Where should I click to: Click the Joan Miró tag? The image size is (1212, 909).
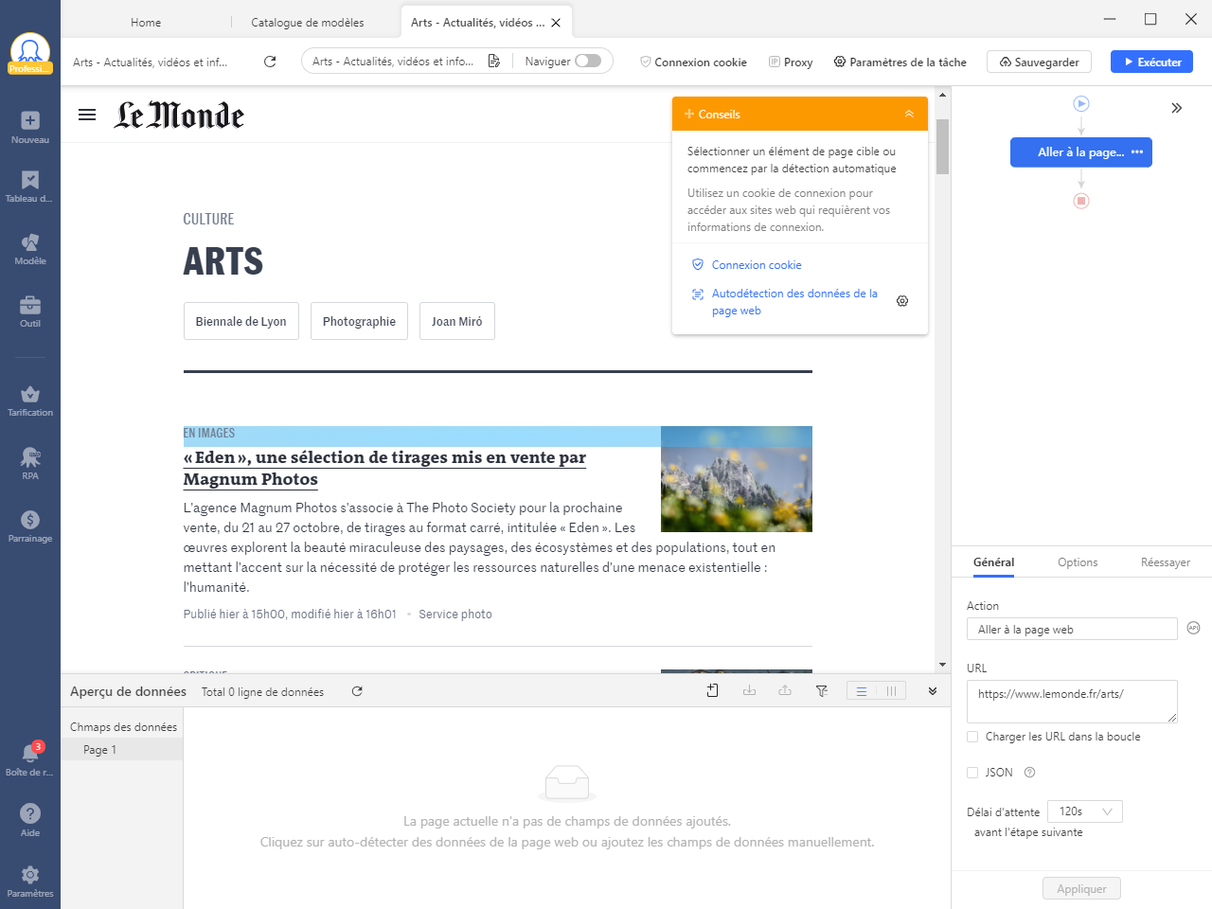pos(456,321)
